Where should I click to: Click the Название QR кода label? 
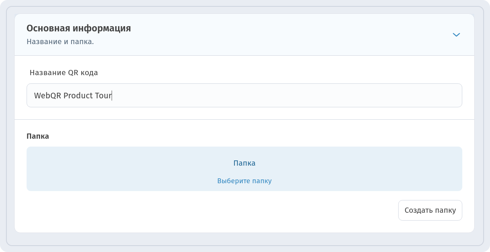coord(64,73)
